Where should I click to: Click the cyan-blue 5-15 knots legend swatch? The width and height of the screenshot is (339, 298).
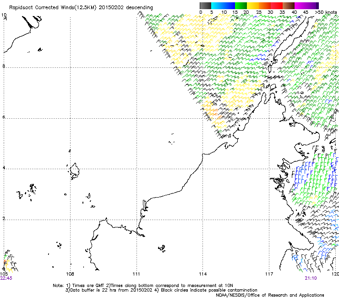(x=223, y=6)
